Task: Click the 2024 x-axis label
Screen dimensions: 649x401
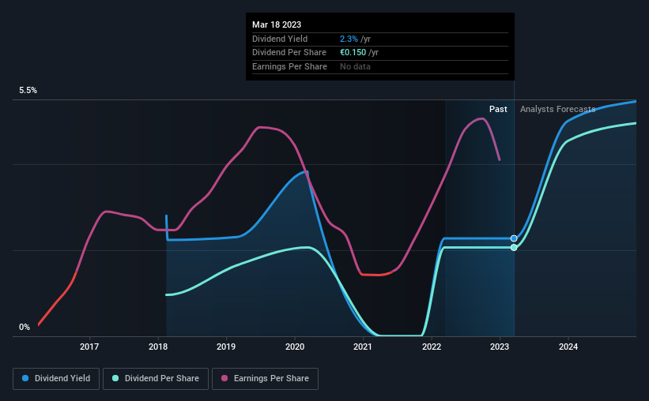Action: (x=568, y=347)
